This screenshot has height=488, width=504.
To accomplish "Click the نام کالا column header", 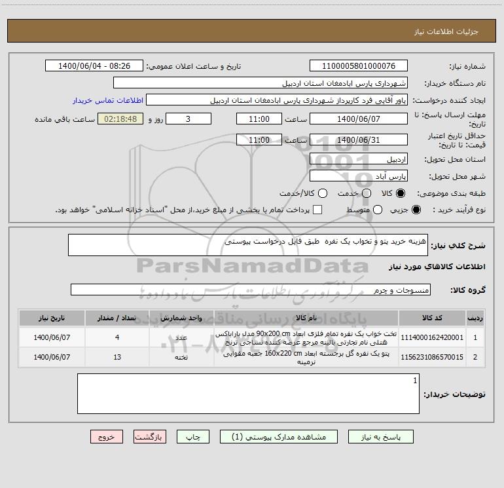I will pos(306,318).
